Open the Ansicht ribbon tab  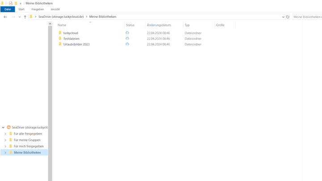click(55, 9)
